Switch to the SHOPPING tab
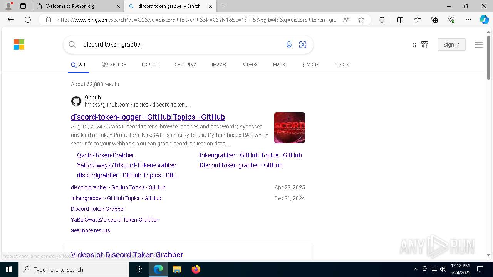The image size is (493, 277). pos(186,65)
